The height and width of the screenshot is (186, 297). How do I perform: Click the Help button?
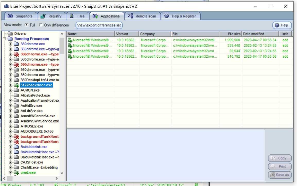coord(282,25)
